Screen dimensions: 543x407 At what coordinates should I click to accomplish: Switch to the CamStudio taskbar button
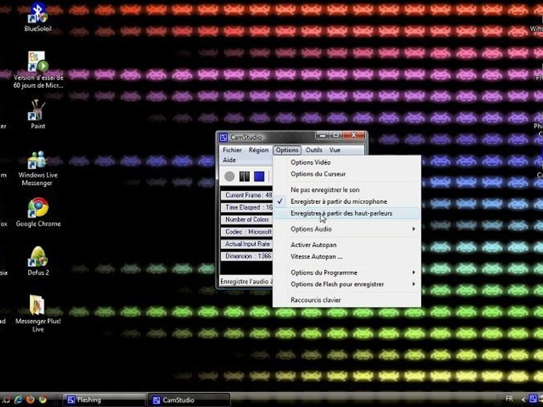point(189,400)
